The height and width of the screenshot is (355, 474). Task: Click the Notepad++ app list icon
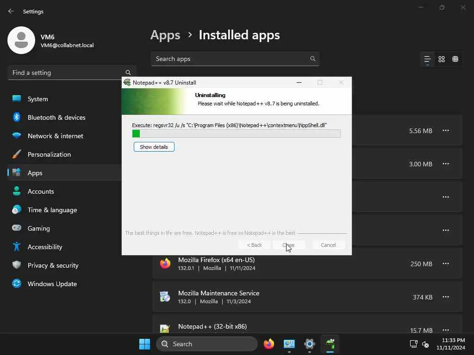(165, 329)
